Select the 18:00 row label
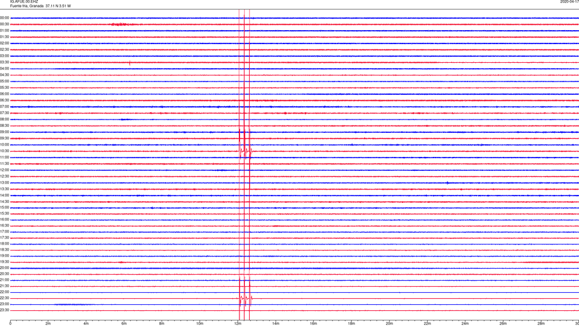Image resolution: width=579 pixels, height=326 pixels. point(5,243)
